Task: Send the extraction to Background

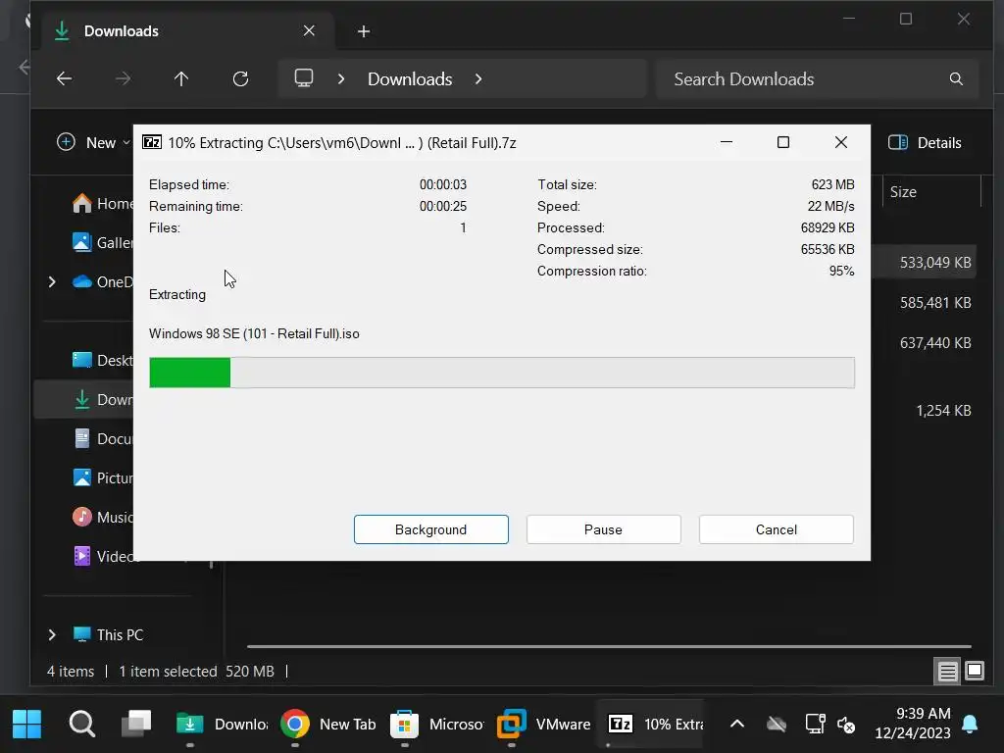Action: click(x=431, y=529)
